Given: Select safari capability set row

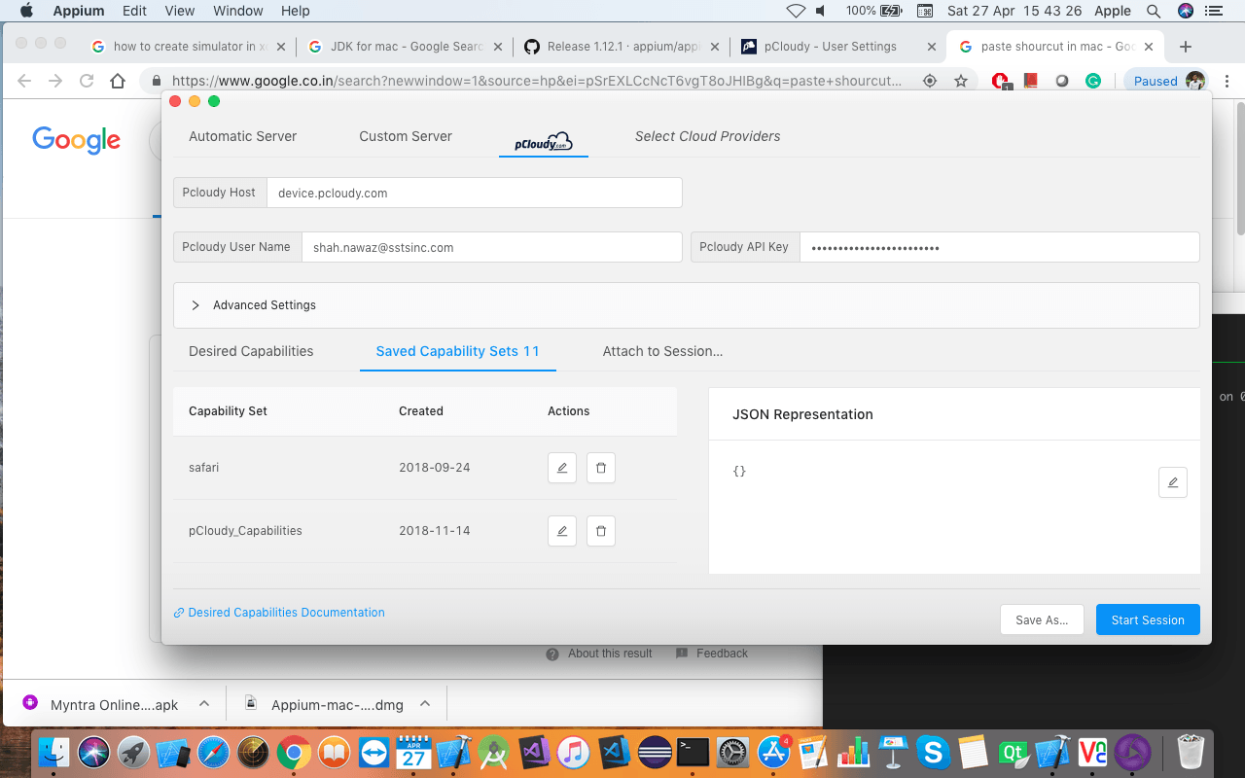Looking at the screenshot, I should (x=425, y=468).
